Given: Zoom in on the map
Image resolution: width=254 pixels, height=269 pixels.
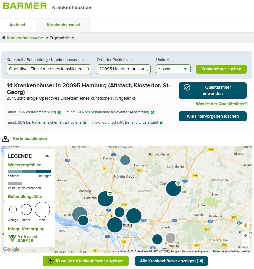Looking at the screenshot, I should [246, 235].
